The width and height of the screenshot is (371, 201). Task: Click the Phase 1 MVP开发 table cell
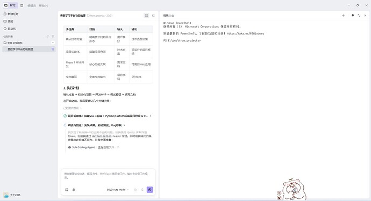[x=75, y=64]
